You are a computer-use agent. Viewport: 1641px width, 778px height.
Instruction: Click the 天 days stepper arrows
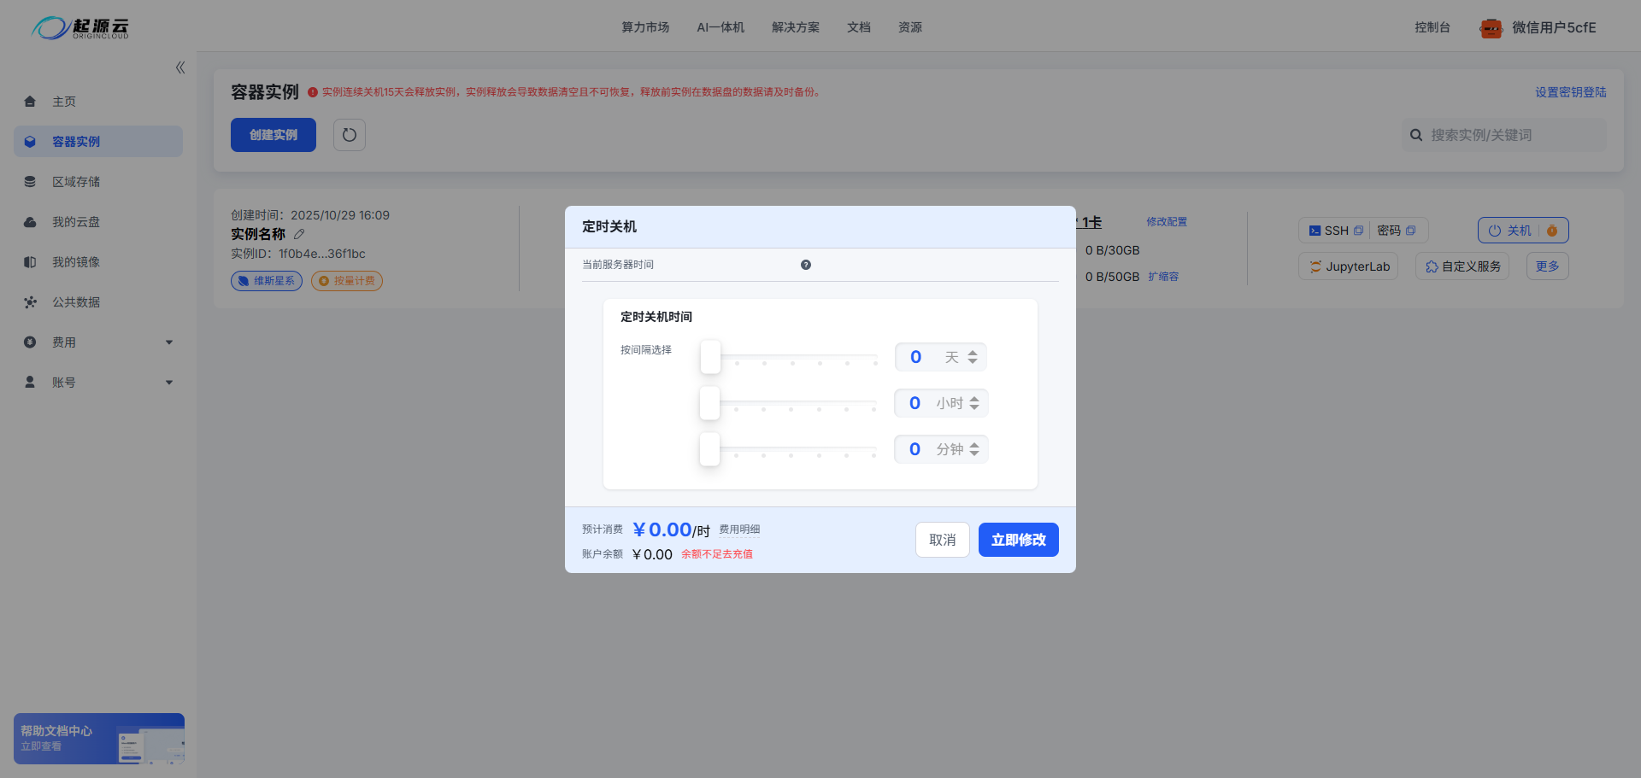pos(973,358)
